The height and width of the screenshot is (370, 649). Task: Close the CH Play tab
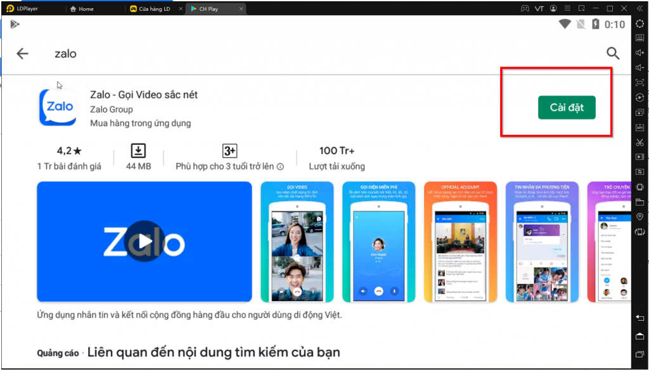241,9
